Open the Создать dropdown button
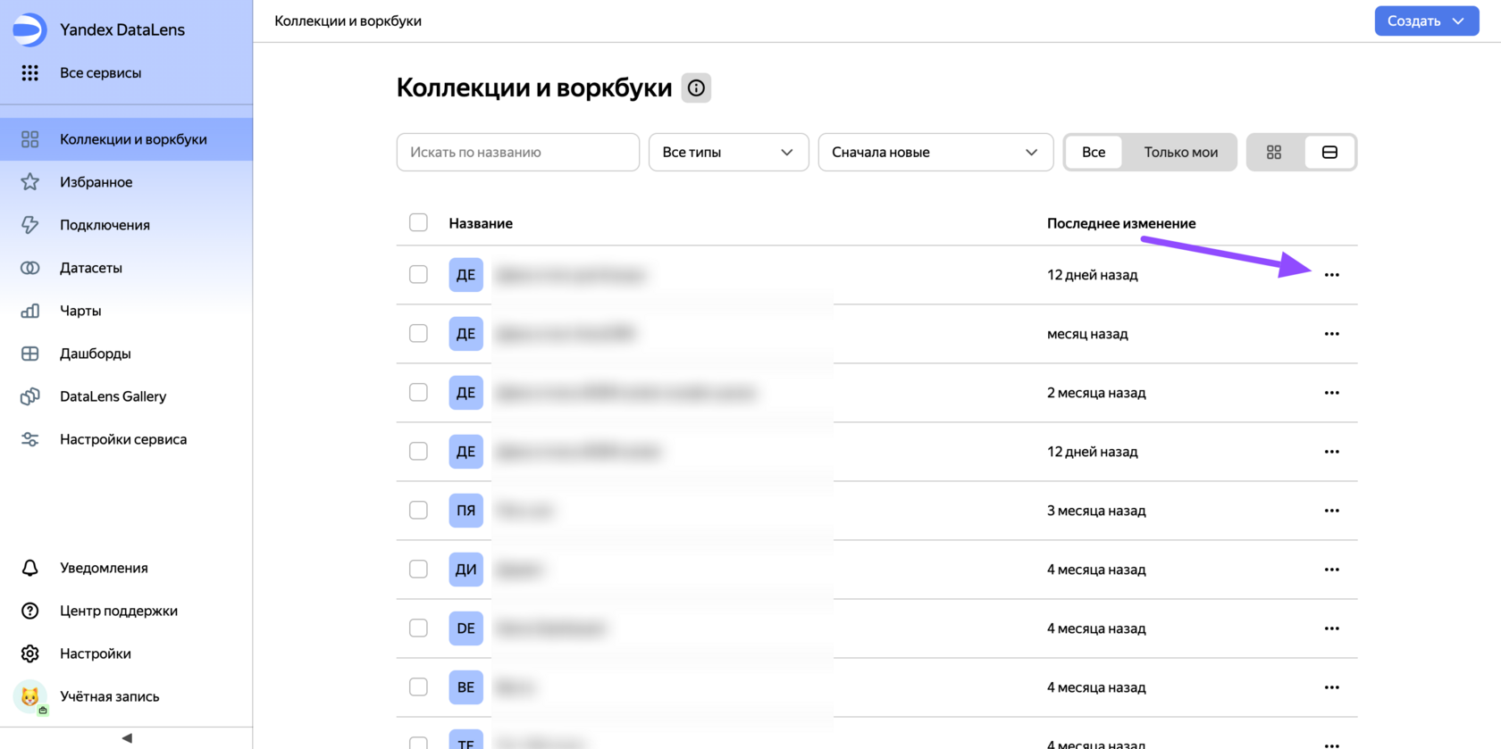Viewport: 1501px width, 749px height. click(1426, 21)
